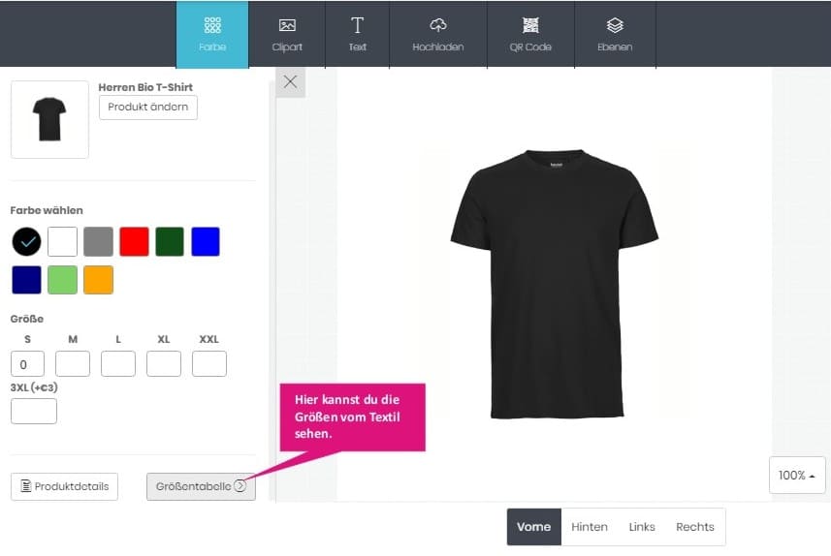Open the Produktdetails button
The image size is (831, 556).
[64, 486]
